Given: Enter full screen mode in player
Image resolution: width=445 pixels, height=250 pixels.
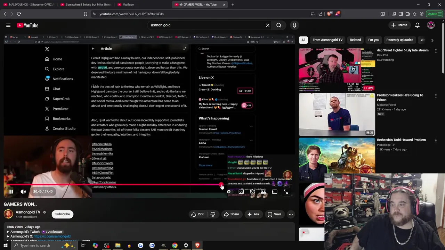Looking at the screenshot, I should [x=286, y=192].
